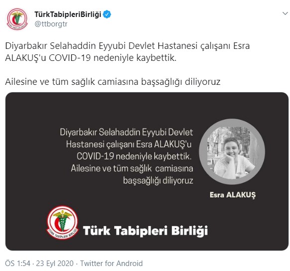Click card line Hastanesi çalışanı Esra ALAKUŞ'u
The image size is (290, 271).
pos(129,145)
